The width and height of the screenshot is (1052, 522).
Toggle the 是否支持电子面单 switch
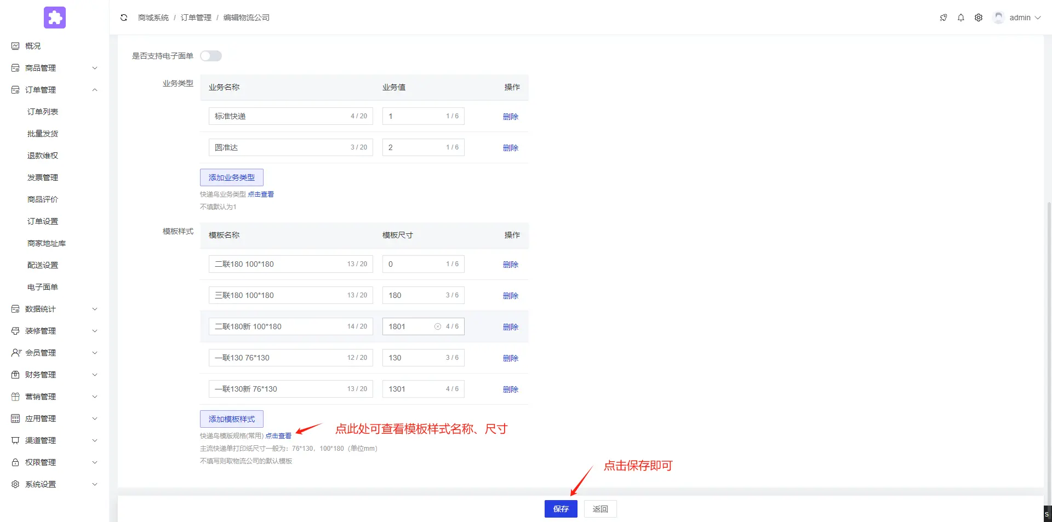click(x=211, y=56)
